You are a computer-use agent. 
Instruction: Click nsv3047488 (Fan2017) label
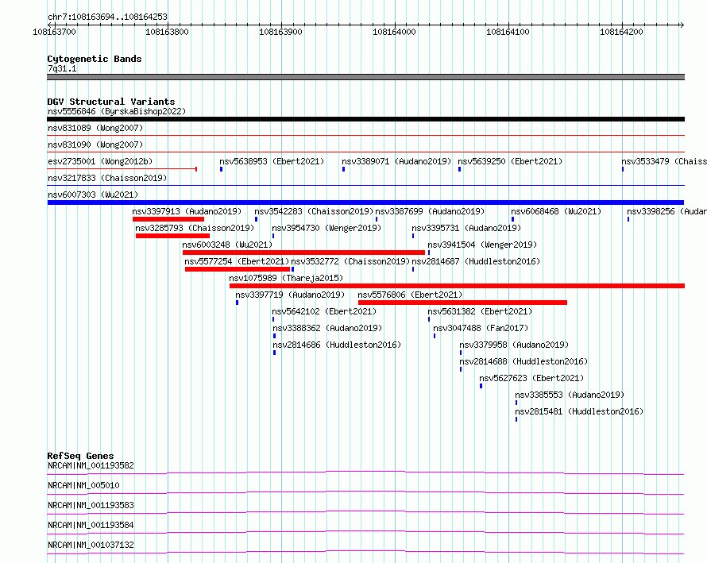[481, 328]
